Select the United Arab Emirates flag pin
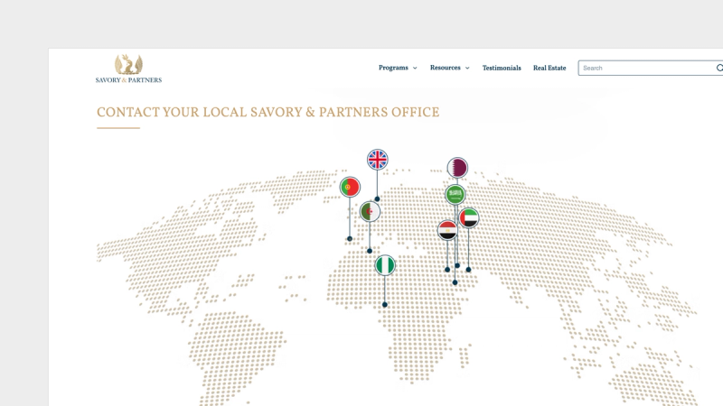The height and width of the screenshot is (406, 723). click(x=469, y=217)
